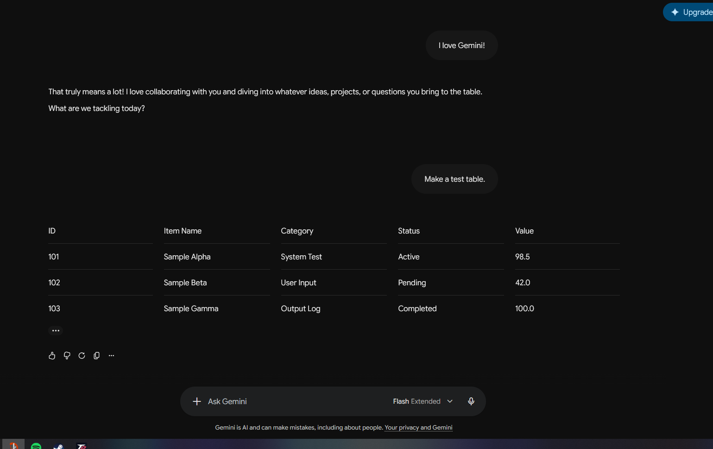Screen dimensions: 713x449
Task: Click the Upgrade button
Action: pyautogui.click(x=689, y=12)
